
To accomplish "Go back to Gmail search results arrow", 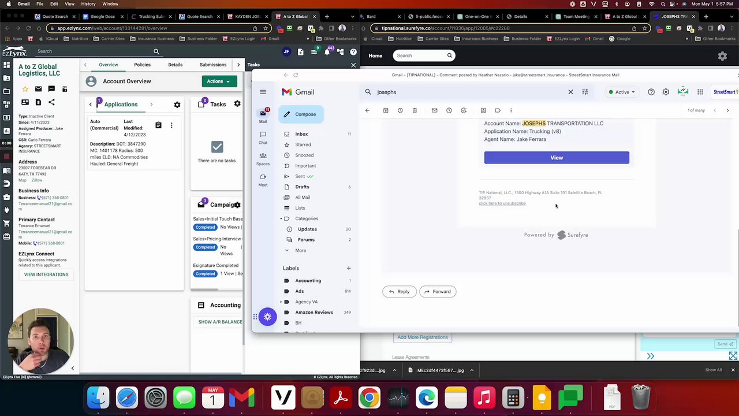I will tap(367, 110).
